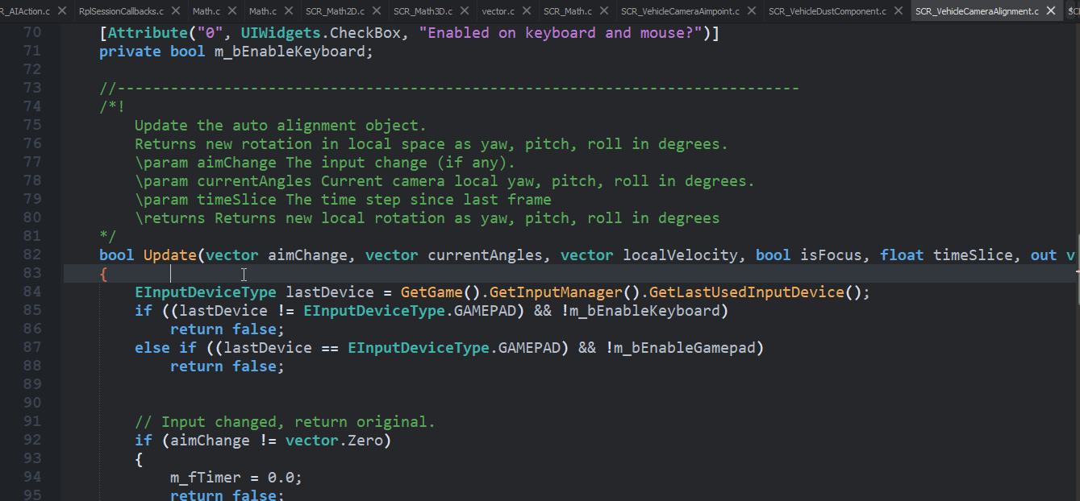Close the active SCR_VehicleCameraAlignment.c tab
The width and height of the screenshot is (1080, 501).
click(x=1050, y=11)
